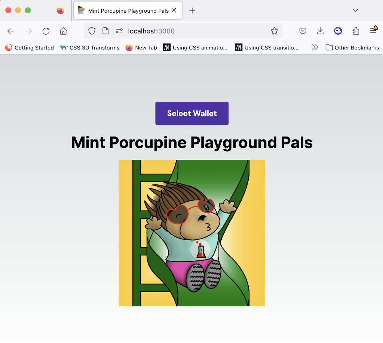Click the forward navigation arrow
Screen dimensions: 383x343
(28, 31)
